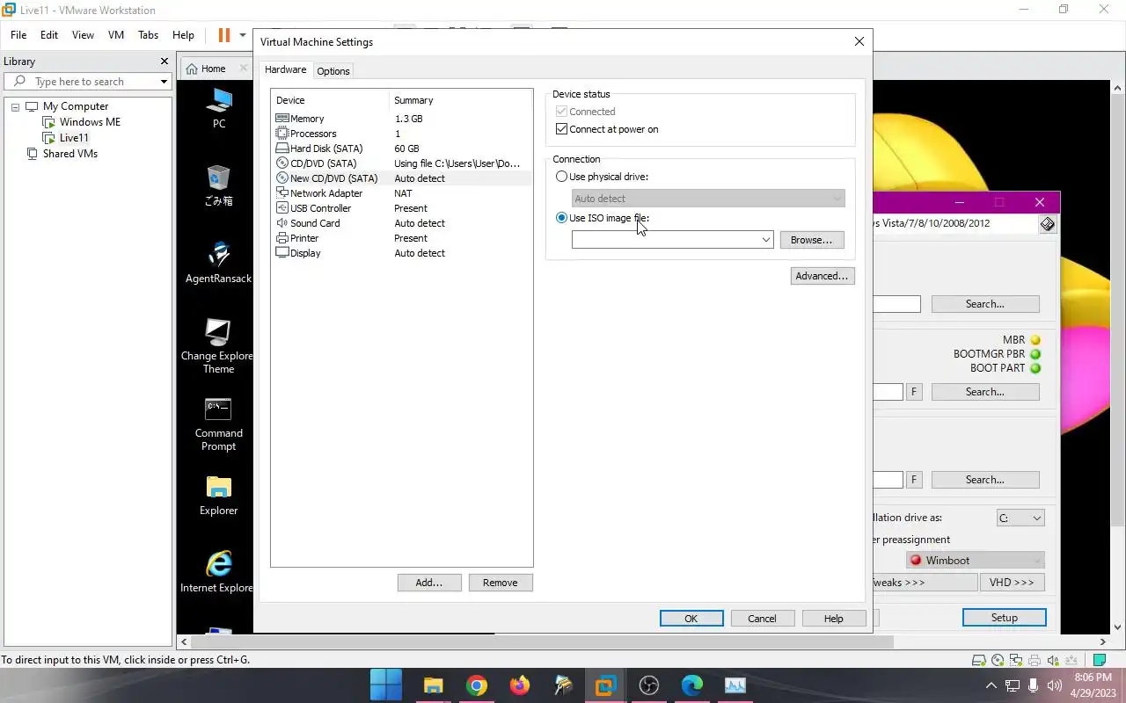
Task: Open Firefox from the Windows taskbar
Action: click(519, 685)
